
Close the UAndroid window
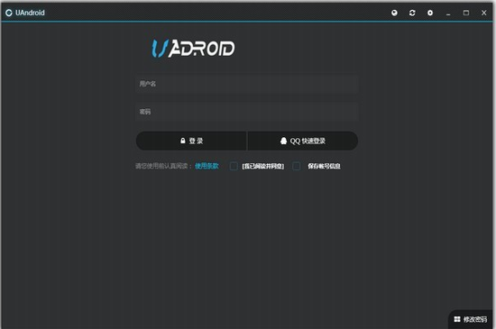point(483,13)
